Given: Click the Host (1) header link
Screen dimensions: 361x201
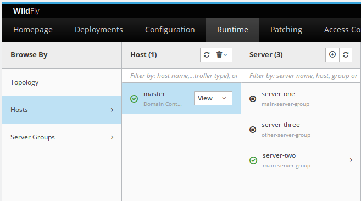Looking at the screenshot, I should pos(143,55).
